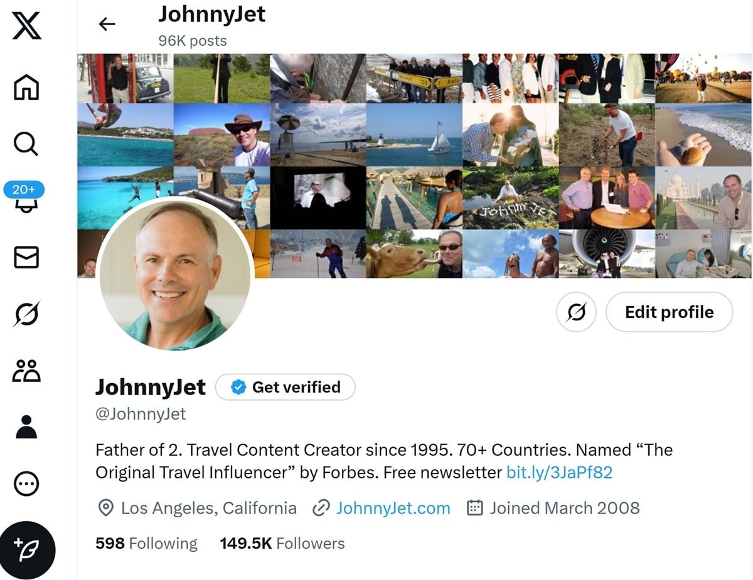Open Communities people icon
Image resolution: width=753 pixels, height=580 pixels.
click(x=26, y=371)
